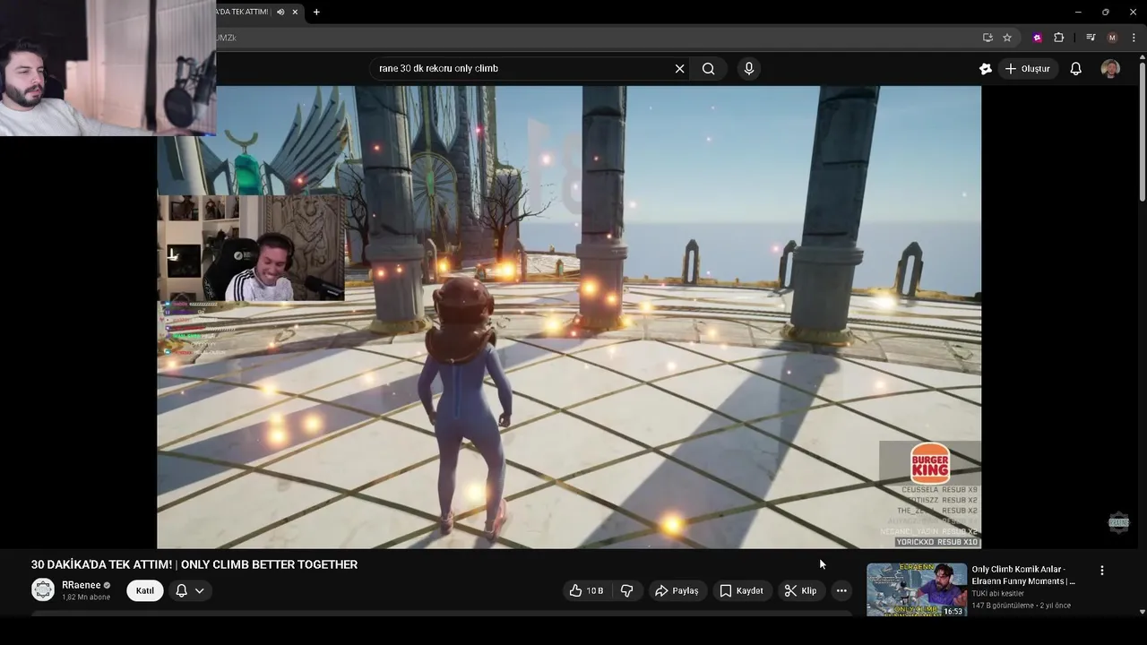Click the '1,82 Mn abone' subscriber count

coord(86,598)
